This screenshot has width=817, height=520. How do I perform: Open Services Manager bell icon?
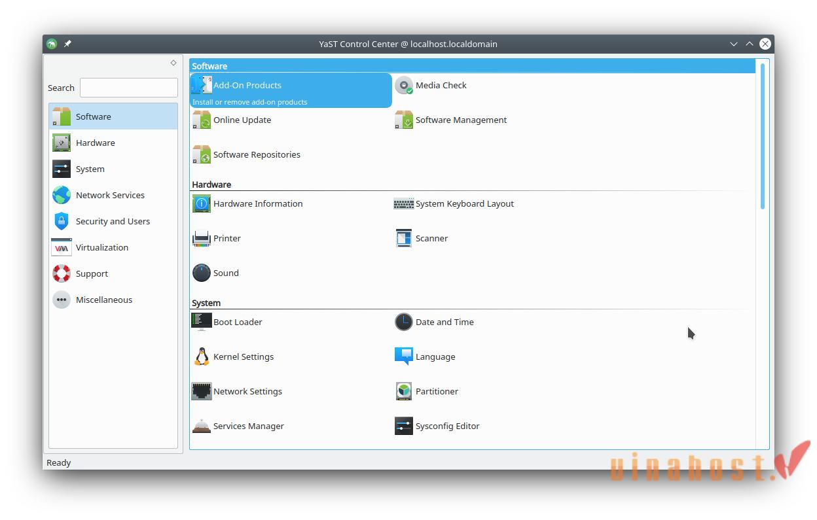tap(202, 426)
